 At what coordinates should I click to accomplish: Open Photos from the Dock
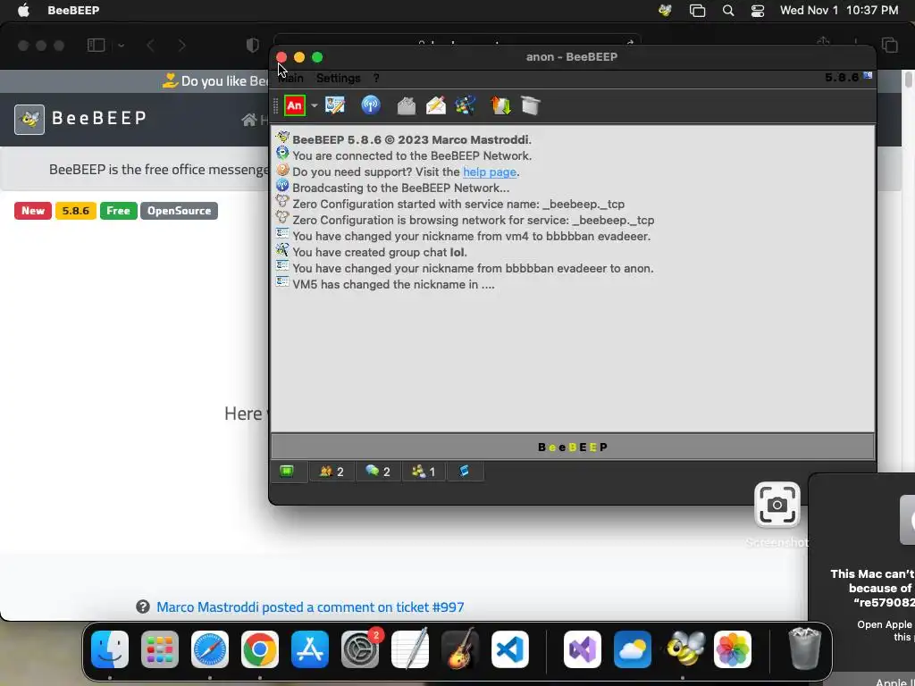click(733, 649)
